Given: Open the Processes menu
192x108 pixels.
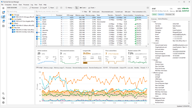Looking at the screenshot, I should [26, 5].
